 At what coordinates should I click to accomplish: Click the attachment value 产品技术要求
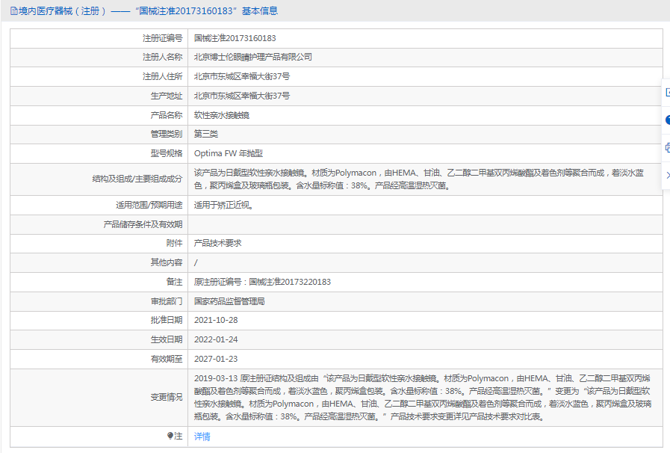[217, 244]
